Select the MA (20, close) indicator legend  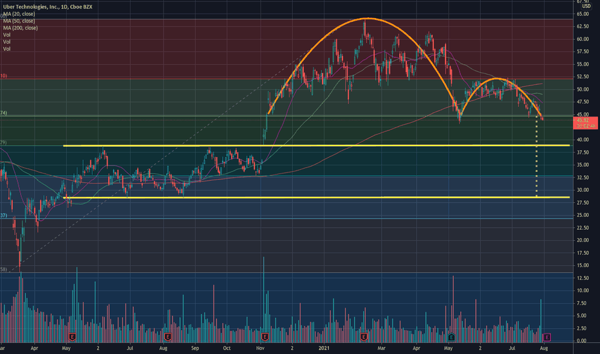pos(19,14)
